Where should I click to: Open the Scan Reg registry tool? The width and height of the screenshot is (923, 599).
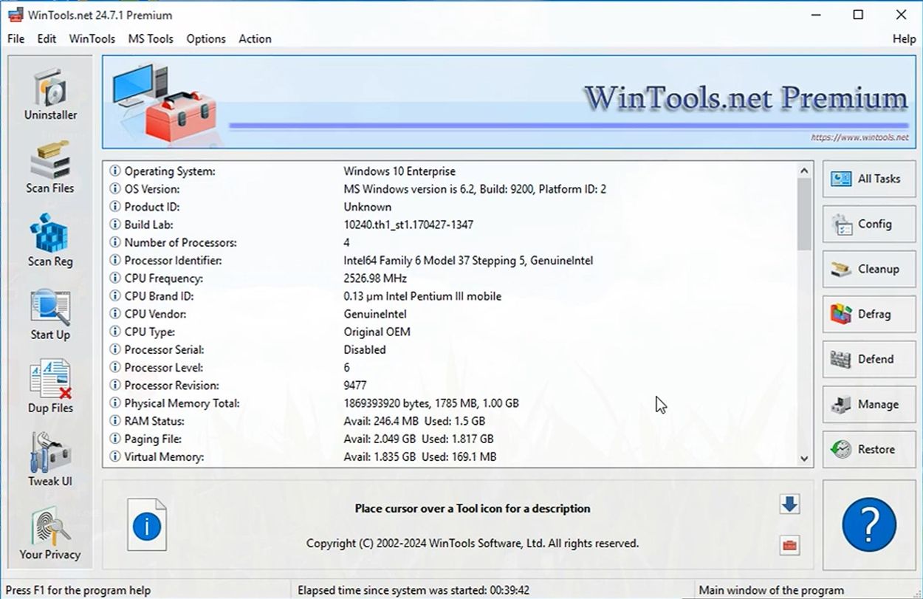[x=50, y=241]
